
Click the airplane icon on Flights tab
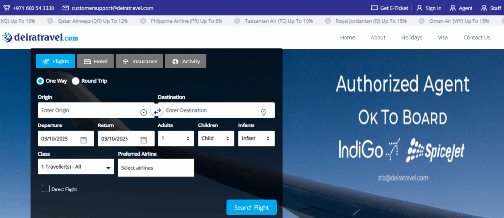[x=46, y=62]
